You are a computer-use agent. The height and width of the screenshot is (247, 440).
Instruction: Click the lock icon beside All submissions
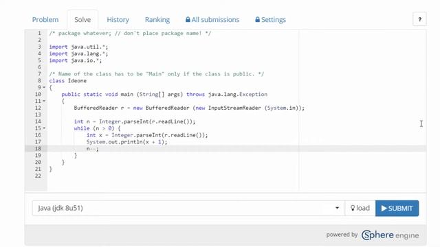(x=188, y=20)
